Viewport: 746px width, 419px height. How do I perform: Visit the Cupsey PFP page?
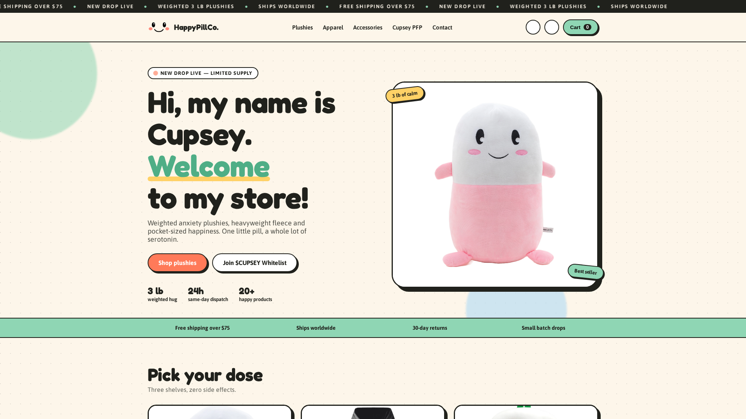[407, 28]
